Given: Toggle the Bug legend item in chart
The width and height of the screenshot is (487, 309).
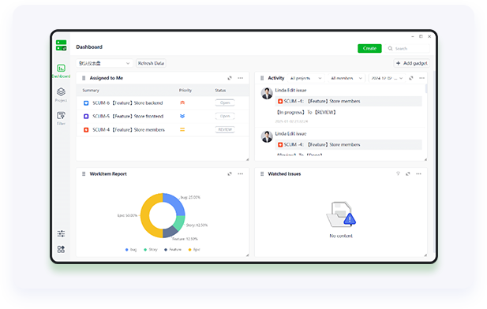Looking at the screenshot, I should click(131, 249).
